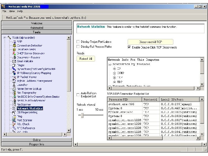Open the Email Validate tool icon
Viewport: 208px width, 156px height.
(x=14, y=61)
